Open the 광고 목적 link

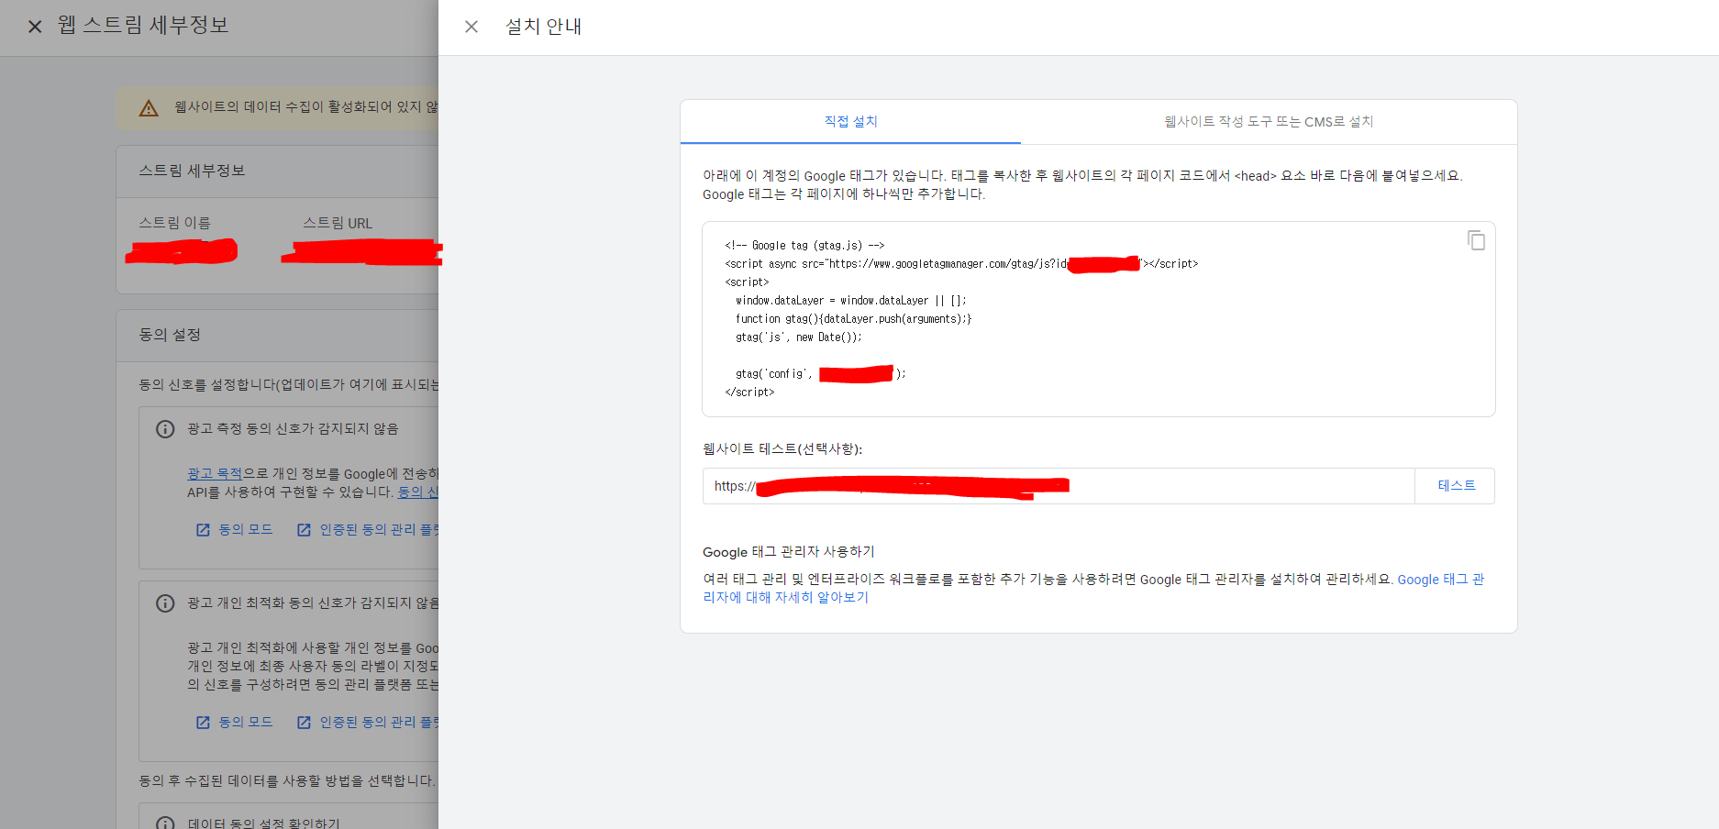point(215,473)
